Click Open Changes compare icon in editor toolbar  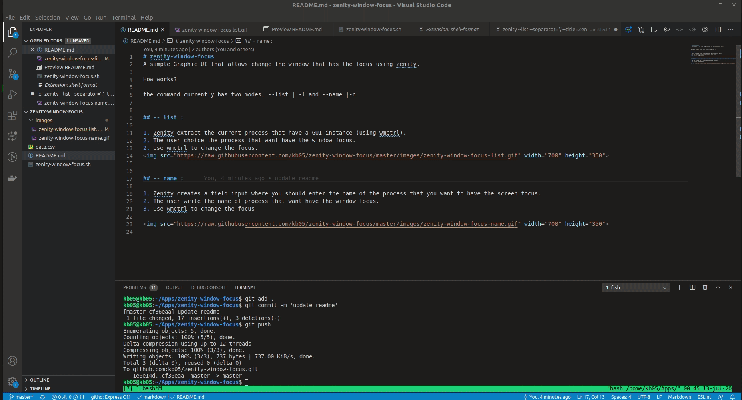point(641,30)
